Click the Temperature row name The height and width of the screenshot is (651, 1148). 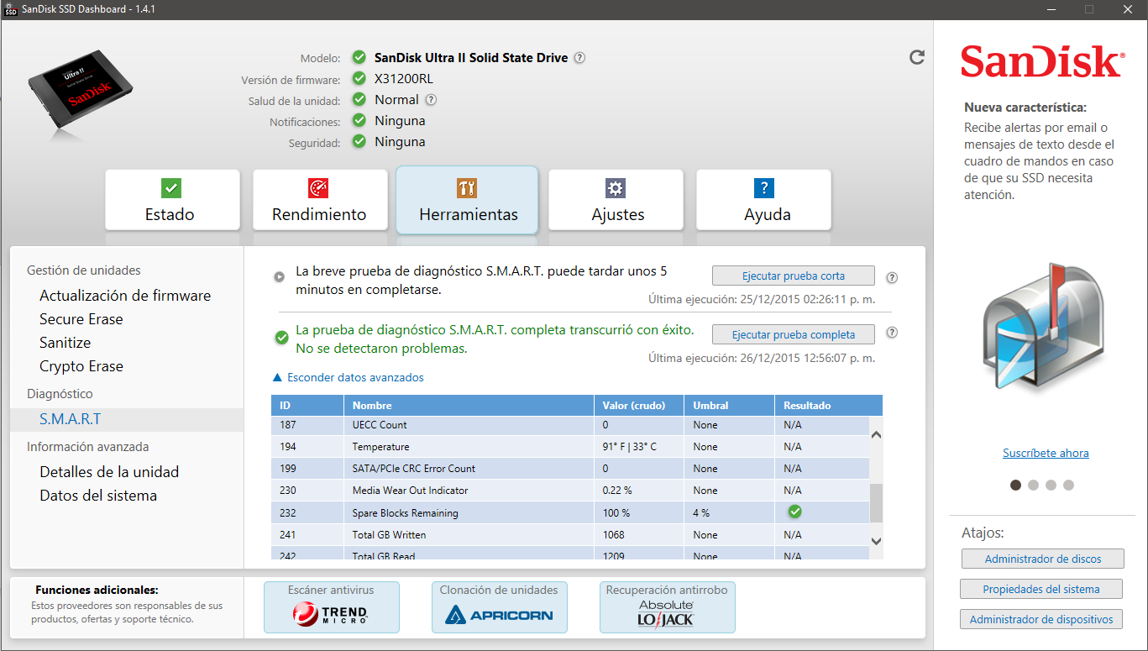coord(380,447)
